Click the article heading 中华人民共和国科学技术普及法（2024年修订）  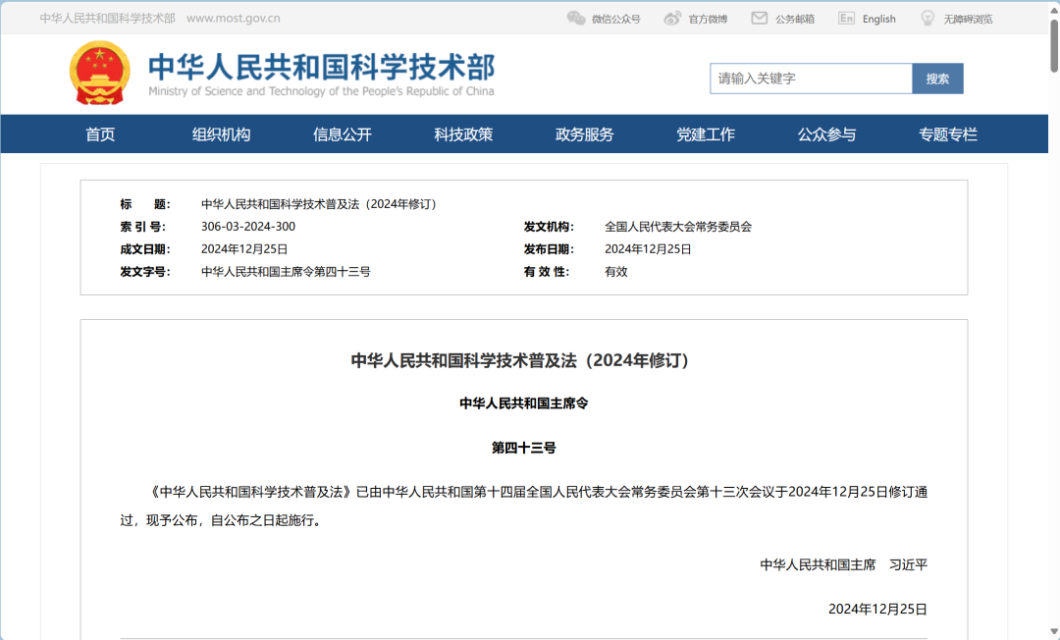coord(523,360)
